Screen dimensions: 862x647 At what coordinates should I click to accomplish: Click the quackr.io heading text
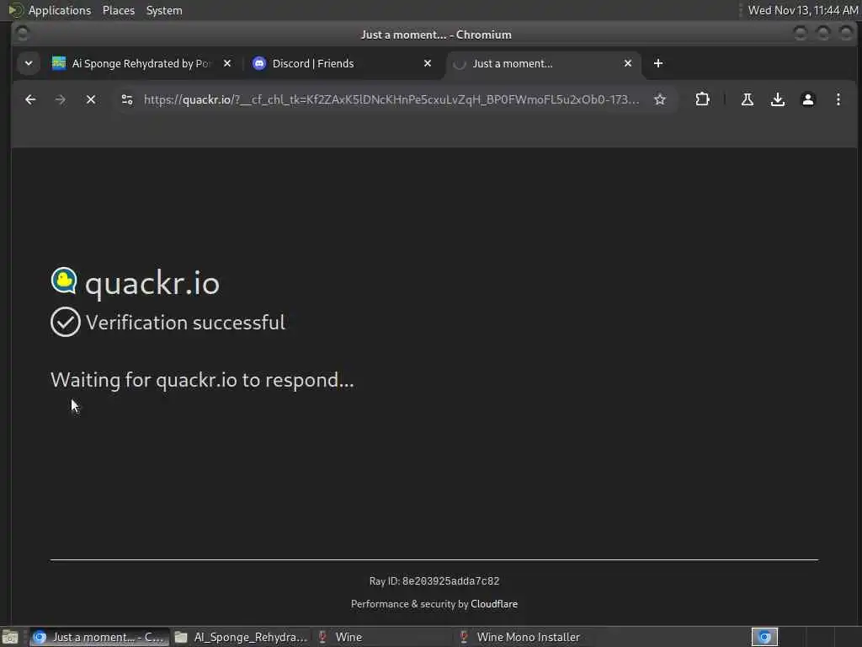click(x=152, y=283)
